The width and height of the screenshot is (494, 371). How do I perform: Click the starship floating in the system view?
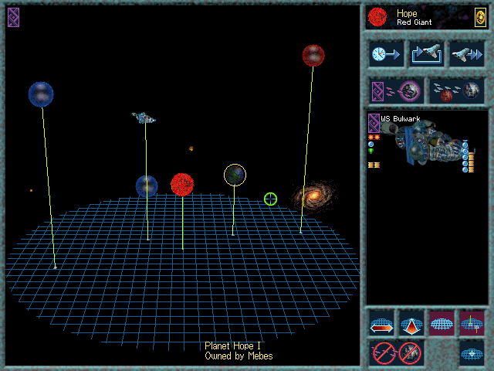point(144,118)
